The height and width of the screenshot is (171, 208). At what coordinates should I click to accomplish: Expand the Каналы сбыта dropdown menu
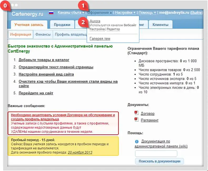(x=71, y=13)
